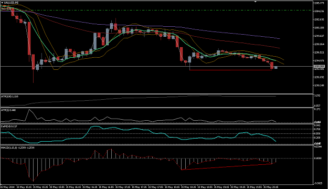Select the Buy order label on the chart
Image resolution: width=328 pixels, height=189 pixels.
(x=6, y=9)
